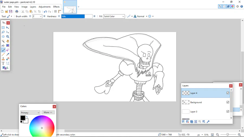
Task: Click the Undo arrow in toolbar
Action: coord(45,11)
